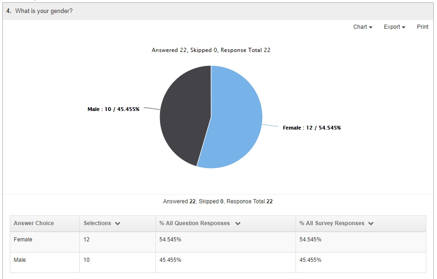
Task: Click chart caption 'Answered 22, Skipped 0' above pie
Action: coord(211,50)
